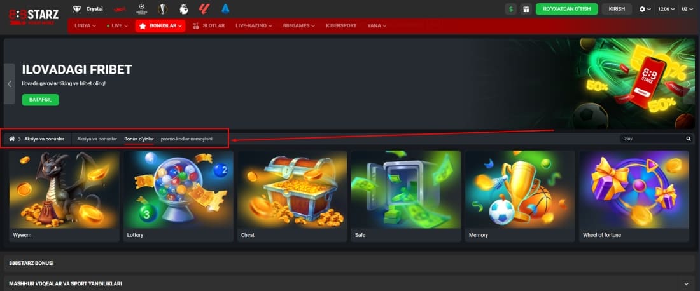The image size is (700, 291).
Task: Open the Champions League icon shortcut
Action: 142,9
